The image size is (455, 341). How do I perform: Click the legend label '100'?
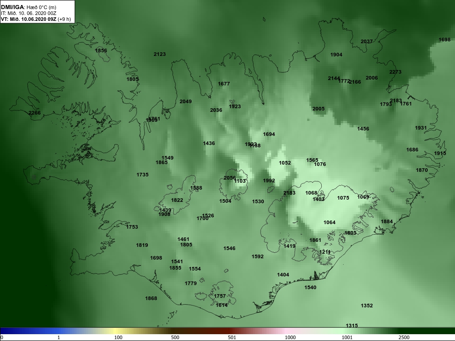tap(118, 337)
